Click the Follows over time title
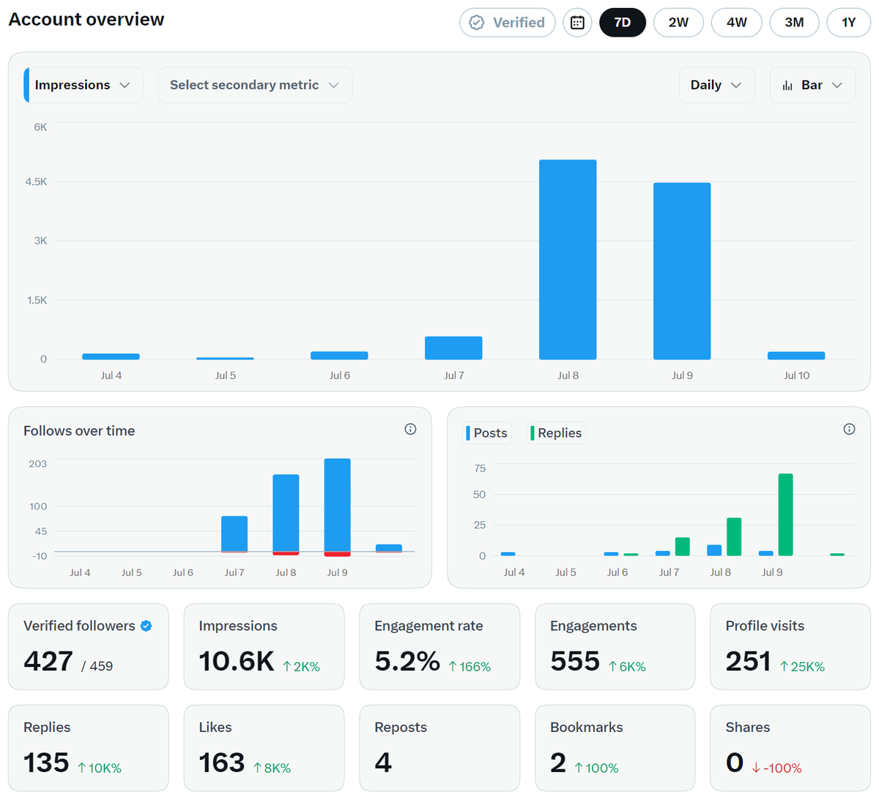The height and width of the screenshot is (800, 879). tap(79, 431)
